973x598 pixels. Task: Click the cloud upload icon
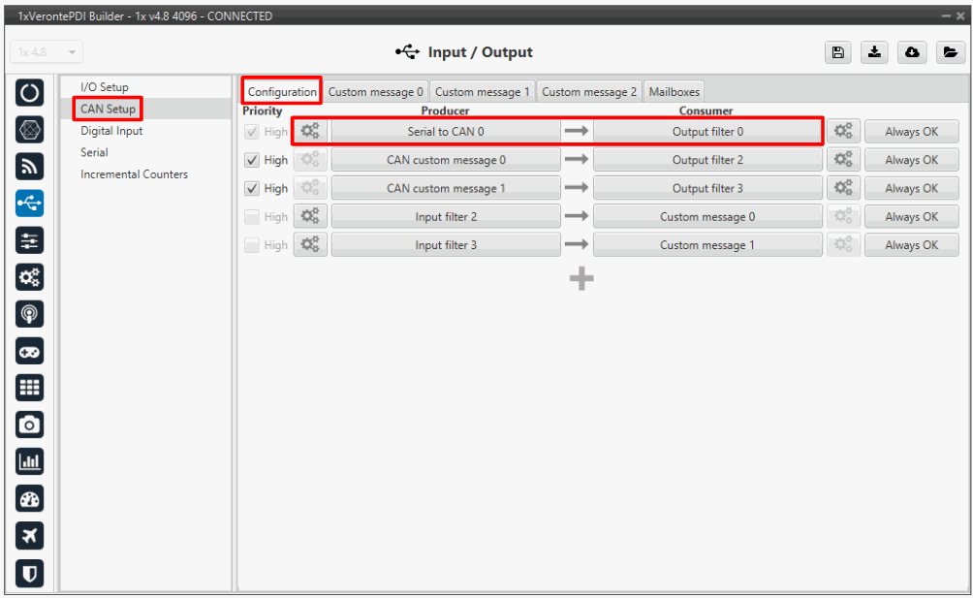click(913, 52)
